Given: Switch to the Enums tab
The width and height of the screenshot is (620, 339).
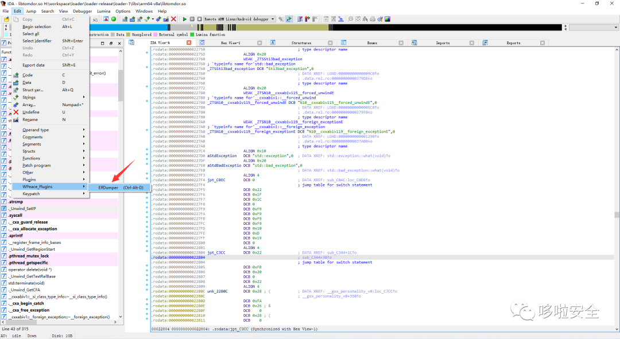Looking at the screenshot, I should click(x=372, y=42).
